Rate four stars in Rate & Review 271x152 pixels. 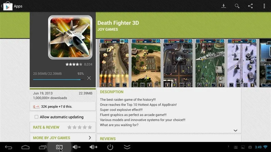pyautogui.click(x=84, y=127)
